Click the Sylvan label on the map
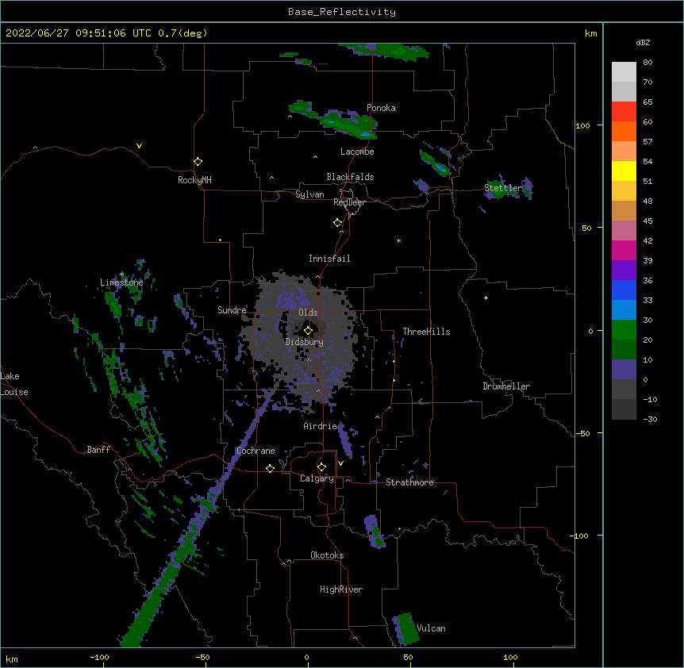The width and height of the screenshot is (684, 668). [309, 194]
